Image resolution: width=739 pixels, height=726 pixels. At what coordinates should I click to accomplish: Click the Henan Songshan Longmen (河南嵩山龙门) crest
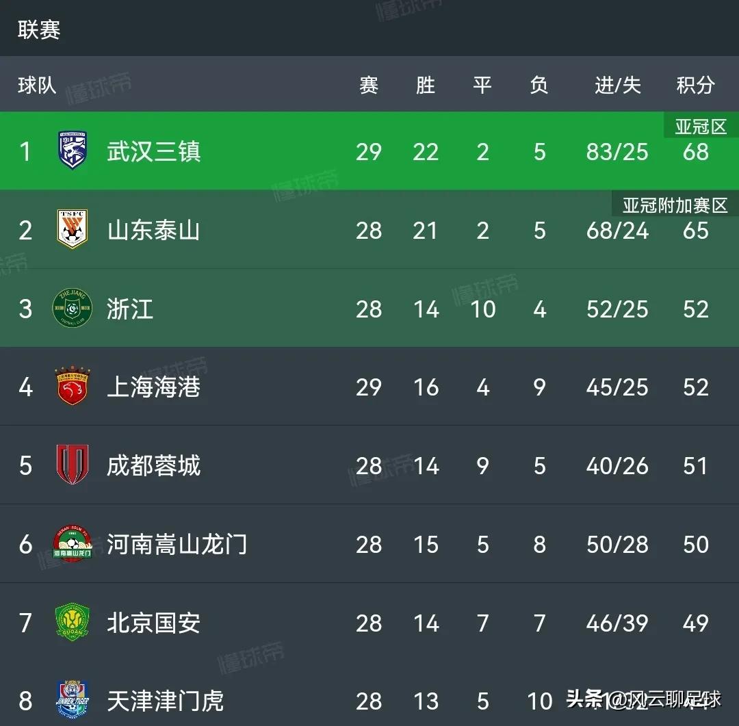point(73,545)
